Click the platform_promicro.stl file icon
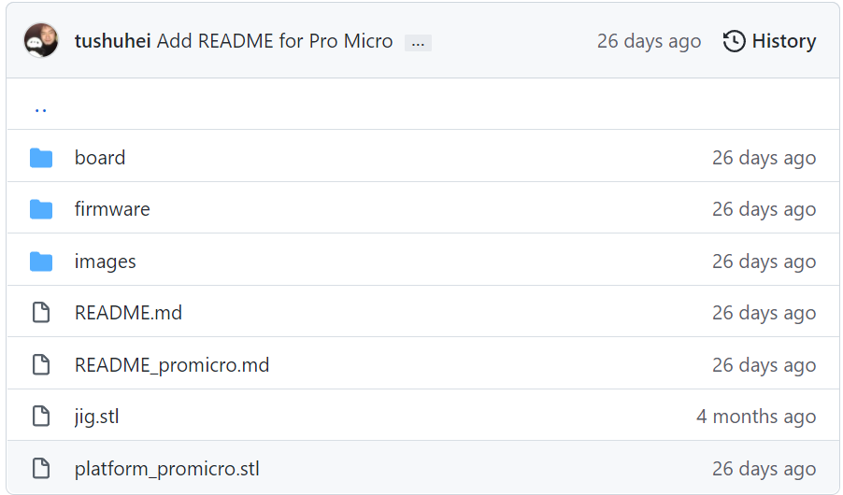843x495 pixels. 41,469
